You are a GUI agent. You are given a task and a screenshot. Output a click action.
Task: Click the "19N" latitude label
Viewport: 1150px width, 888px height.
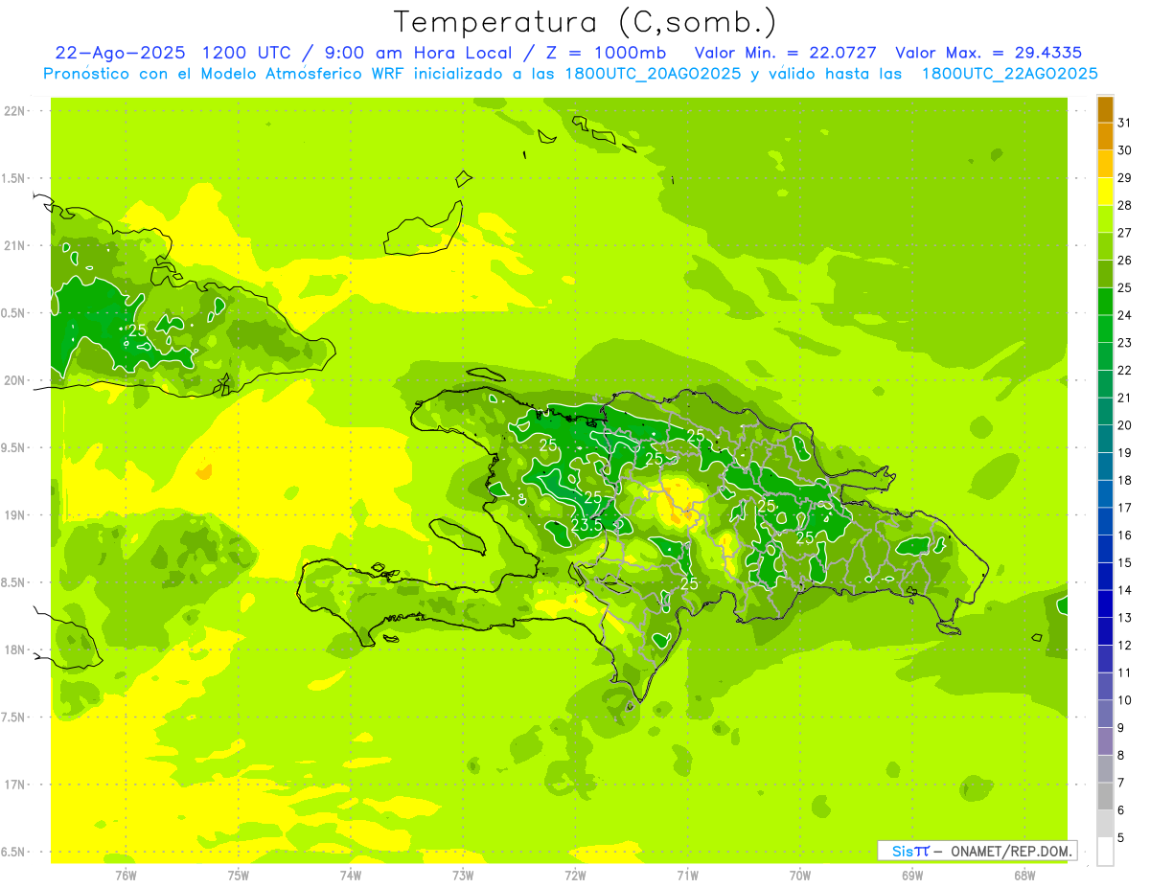14,514
